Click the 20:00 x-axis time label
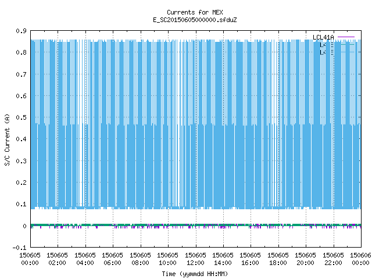Viewport: 372px width, 279px height. tap(305, 263)
